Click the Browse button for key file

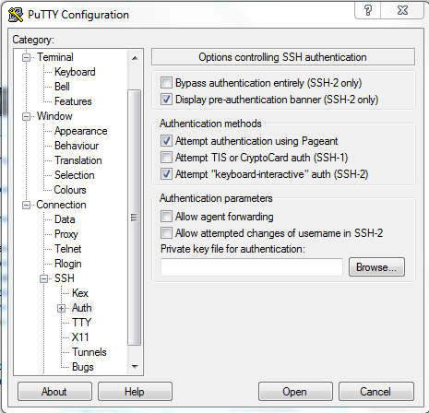[x=376, y=267]
